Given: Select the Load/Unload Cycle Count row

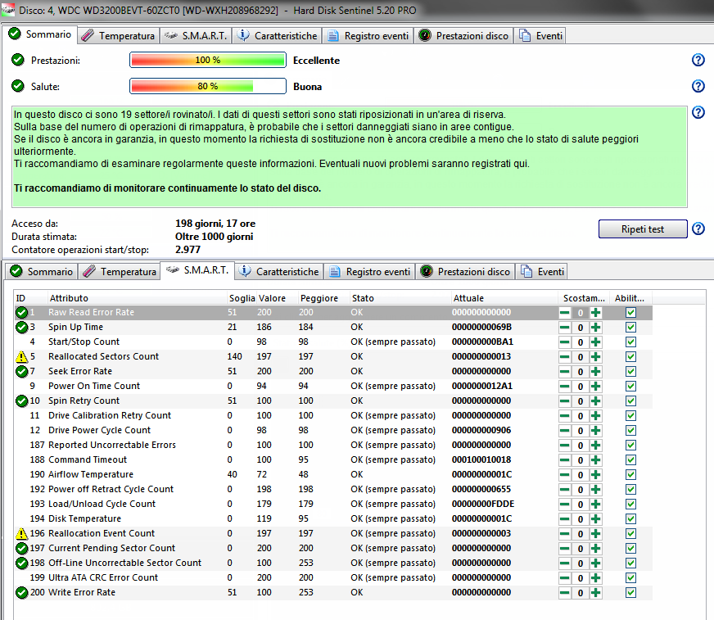Looking at the screenshot, I should (333, 504).
